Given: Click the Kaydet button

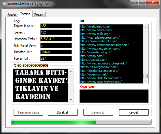Looking at the screenshot, I should pos(134,112).
